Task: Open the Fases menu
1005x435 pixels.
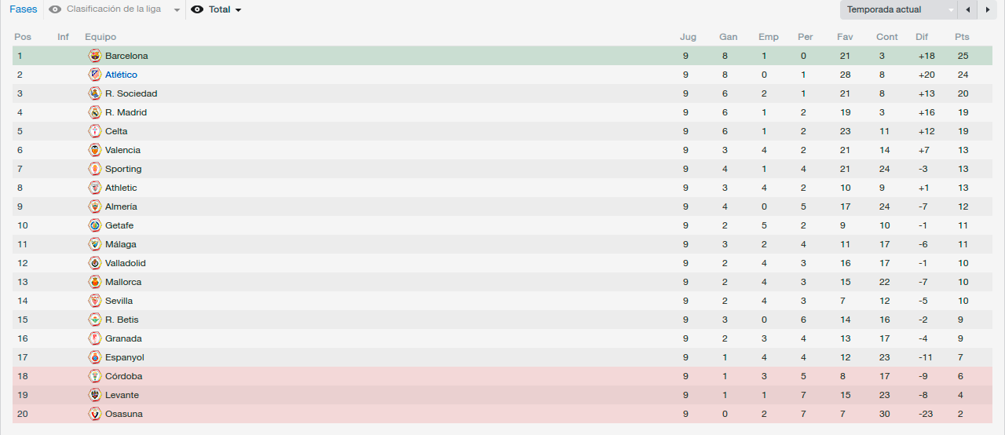Action: click(x=23, y=9)
